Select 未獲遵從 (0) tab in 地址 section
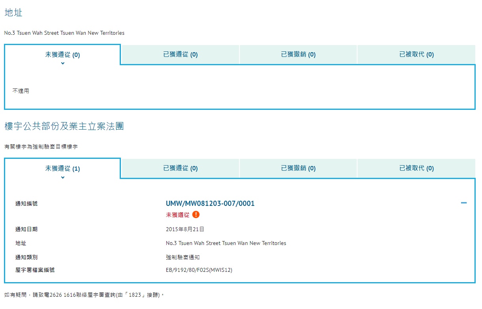Image resolution: width=482 pixels, height=309 pixels. [x=62, y=55]
